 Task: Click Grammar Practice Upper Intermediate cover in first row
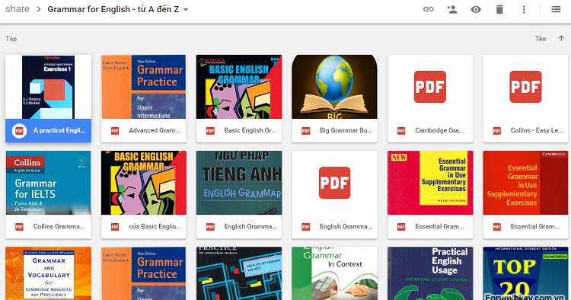[x=143, y=87]
